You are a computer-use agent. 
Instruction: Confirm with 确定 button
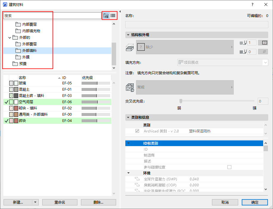point(255,202)
